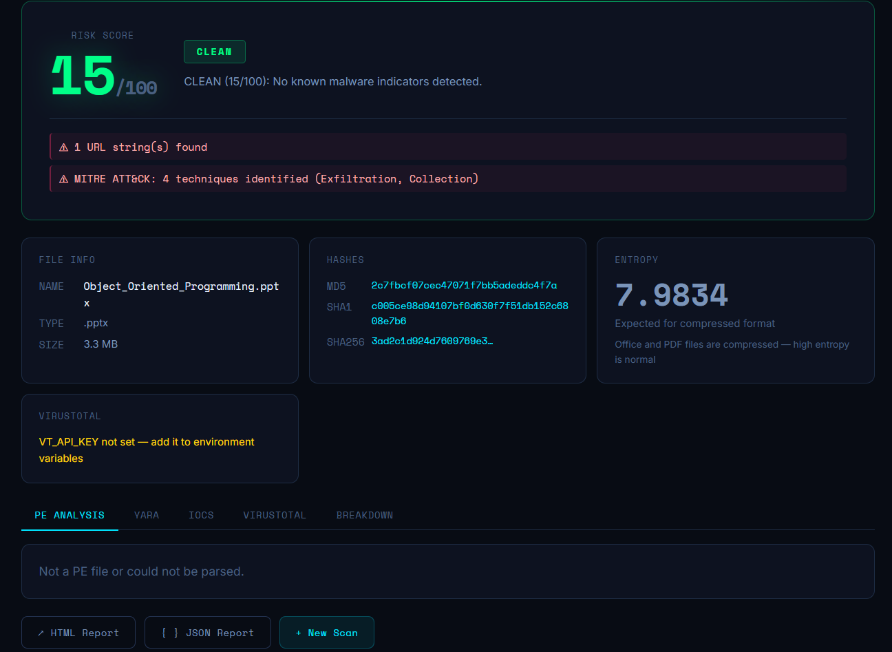Click the ENTROPY card heading

pos(637,260)
